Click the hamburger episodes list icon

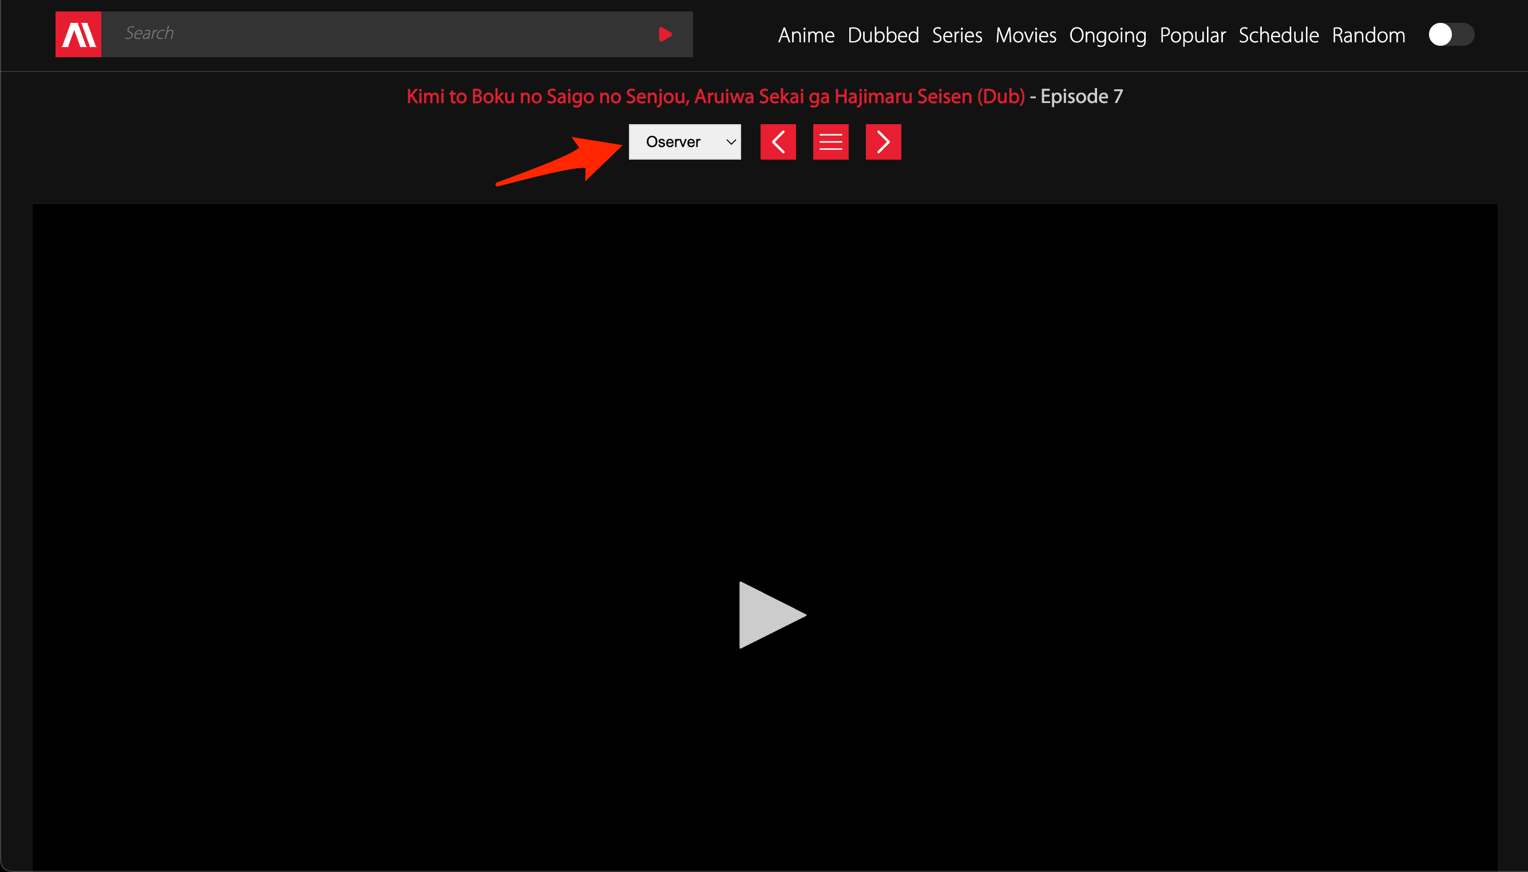tap(830, 141)
